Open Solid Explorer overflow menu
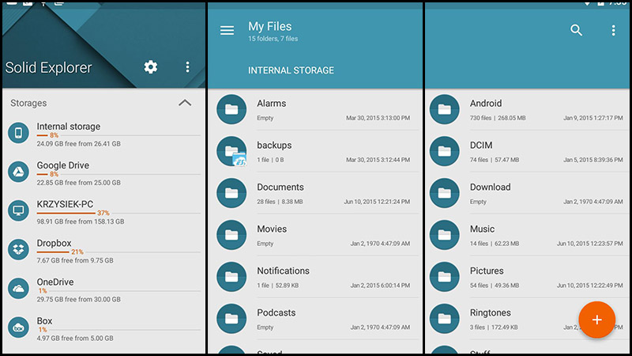632x356 pixels. point(187,67)
